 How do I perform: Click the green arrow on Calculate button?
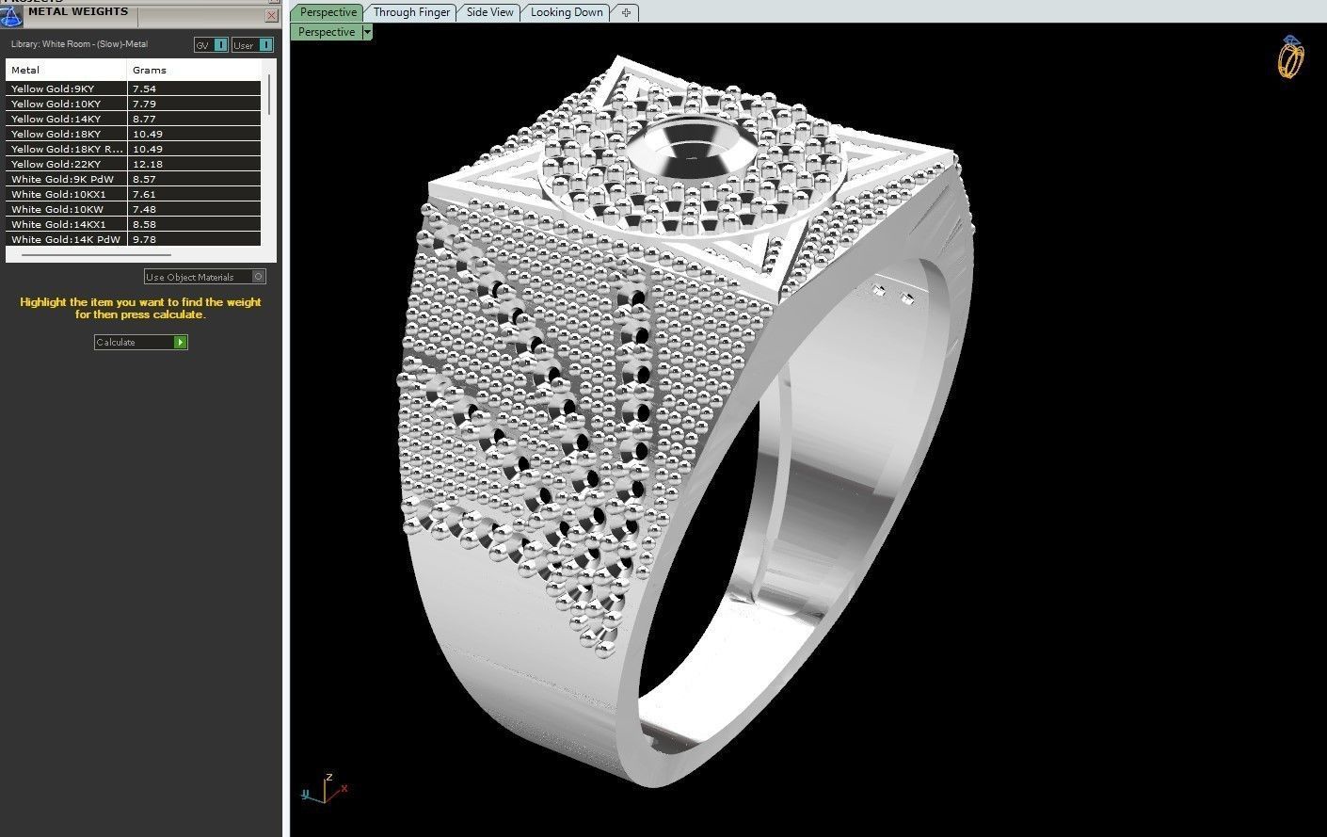(181, 342)
